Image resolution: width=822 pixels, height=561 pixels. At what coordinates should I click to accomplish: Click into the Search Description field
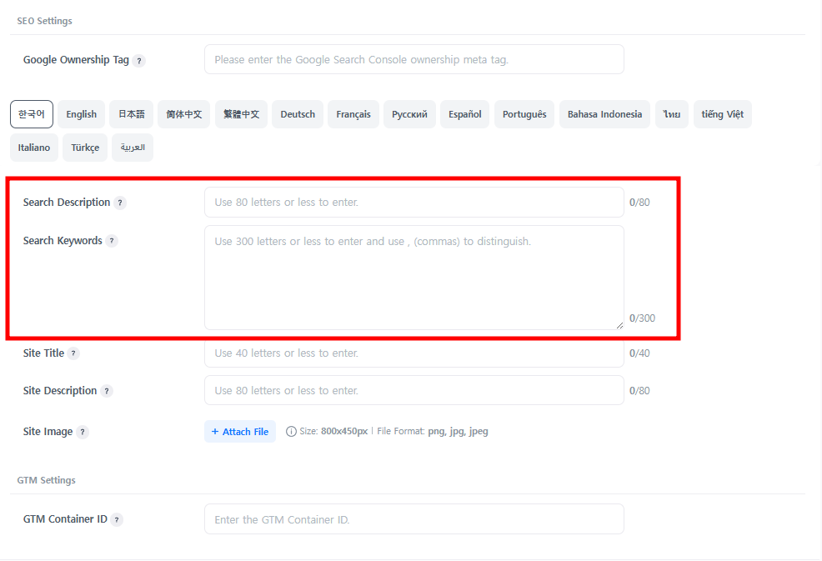coord(414,203)
